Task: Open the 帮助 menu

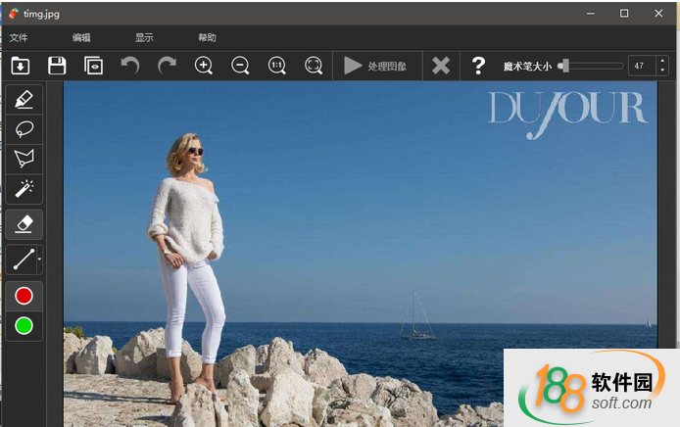Action: pyautogui.click(x=207, y=37)
